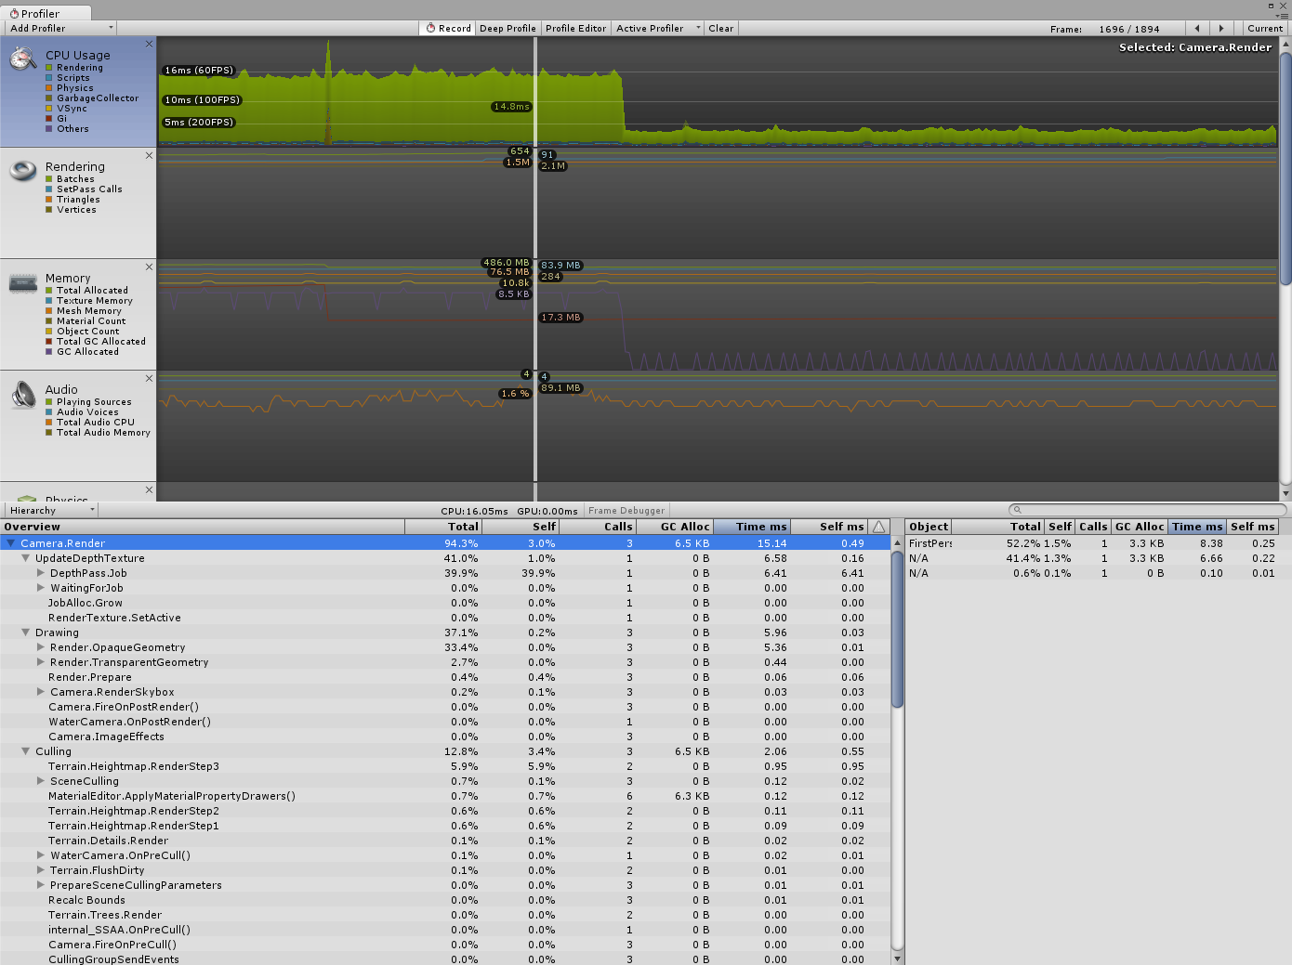Toggle the Playing Sources series swatch
The width and height of the screenshot is (1292, 965).
pos(48,402)
